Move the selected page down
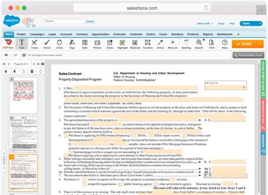The width and height of the screenshot is (268, 195). 14,72
